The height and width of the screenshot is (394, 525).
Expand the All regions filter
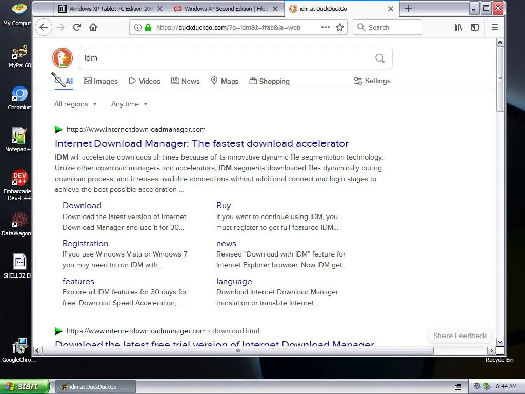click(x=76, y=104)
